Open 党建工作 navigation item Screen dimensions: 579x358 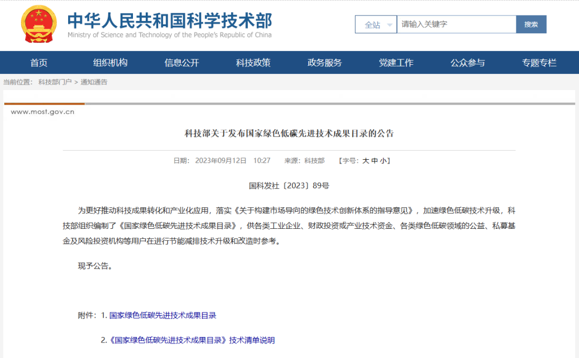tap(396, 63)
